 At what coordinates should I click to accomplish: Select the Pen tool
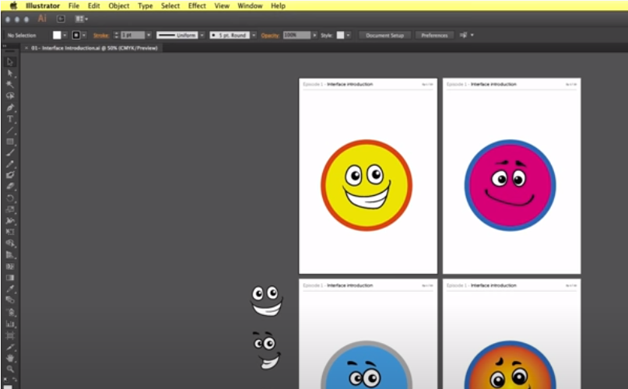[10, 107]
